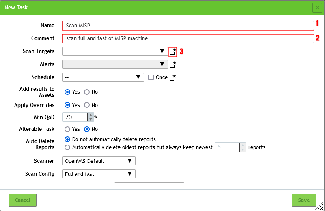This screenshot has width=325, height=211.
Task: Increase Min QoD with up arrow
Action: click(90, 115)
